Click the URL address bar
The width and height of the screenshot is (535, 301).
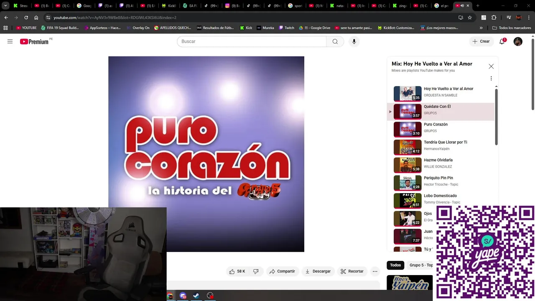(x=251, y=18)
